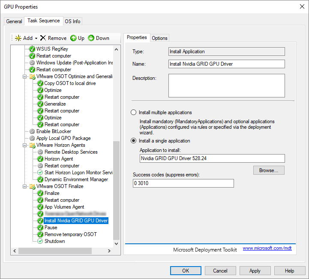Click the green Down arrow icon
309x279 pixels.
click(91, 38)
